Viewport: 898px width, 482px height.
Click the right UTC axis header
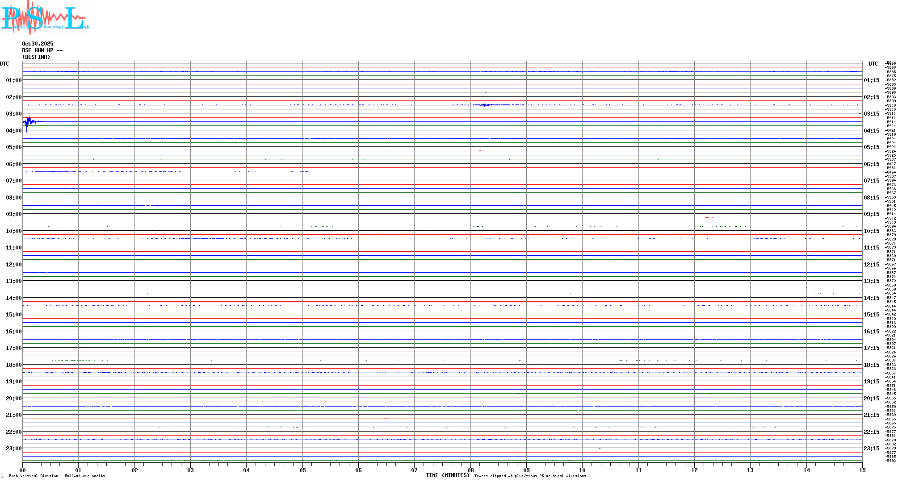click(873, 64)
